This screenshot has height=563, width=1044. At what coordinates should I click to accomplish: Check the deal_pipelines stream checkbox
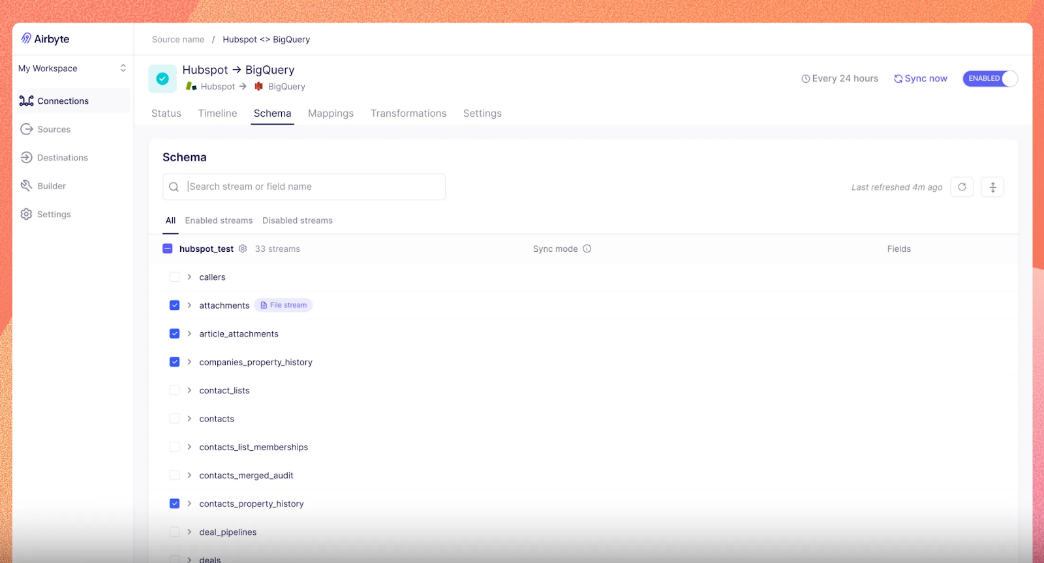[174, 532]
